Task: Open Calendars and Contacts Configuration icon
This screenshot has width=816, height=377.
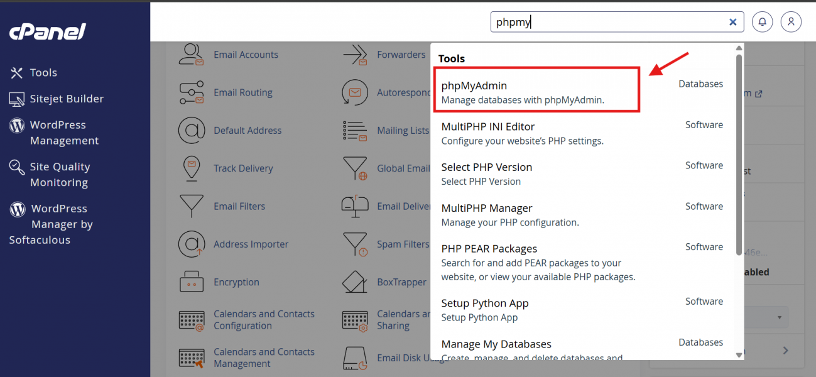Action: click(191, 320)
